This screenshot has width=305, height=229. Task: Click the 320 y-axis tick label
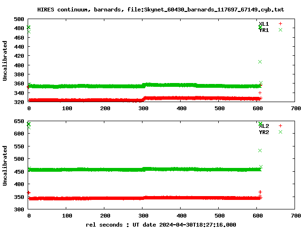[19, 102]
